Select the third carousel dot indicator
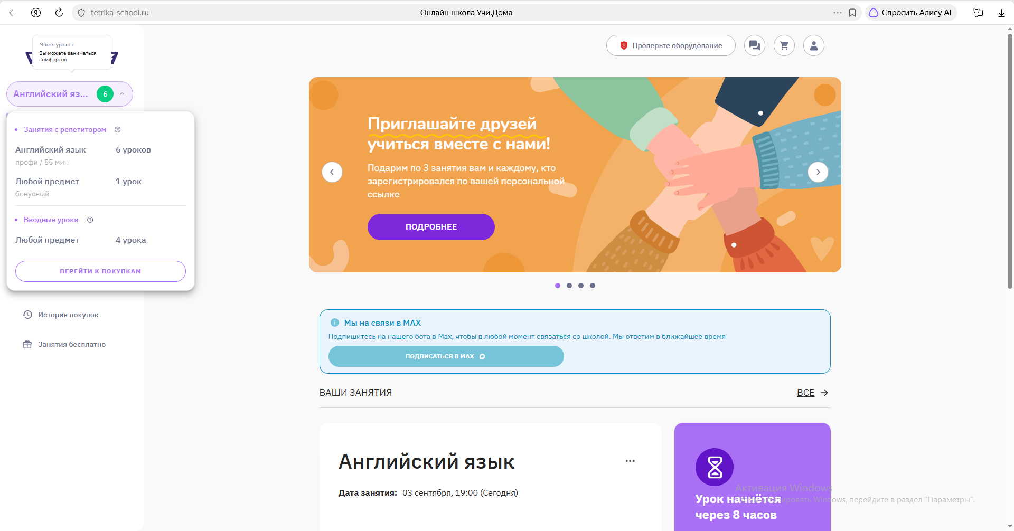The height and width of the screenshot is (531, 1014). pos(581,286)
